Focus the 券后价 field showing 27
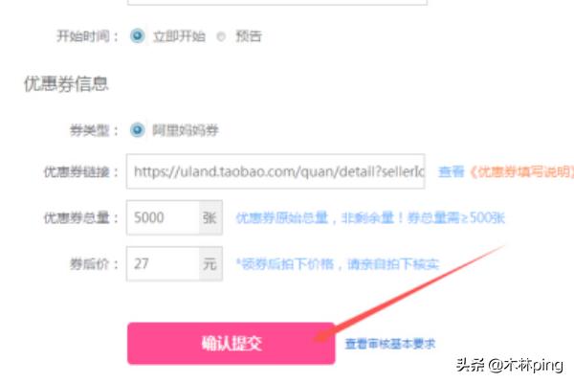 (163, 263)
